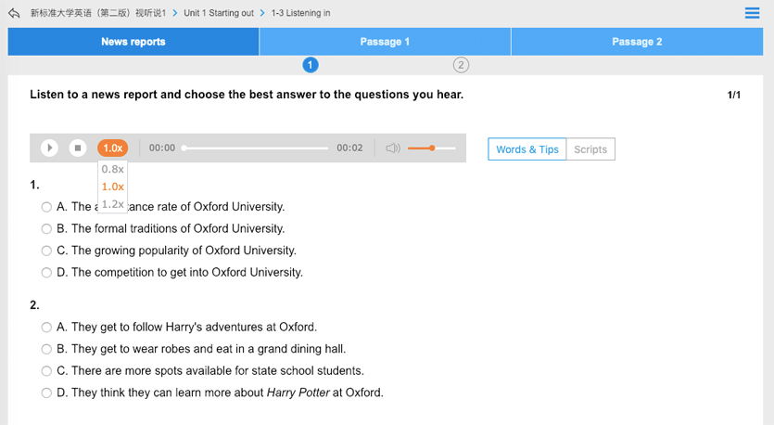Image resolution: width=774 pixels, height=425 pixels.
Task: Mute audio with the speaker icon
Action: click(x=393, y=148)
